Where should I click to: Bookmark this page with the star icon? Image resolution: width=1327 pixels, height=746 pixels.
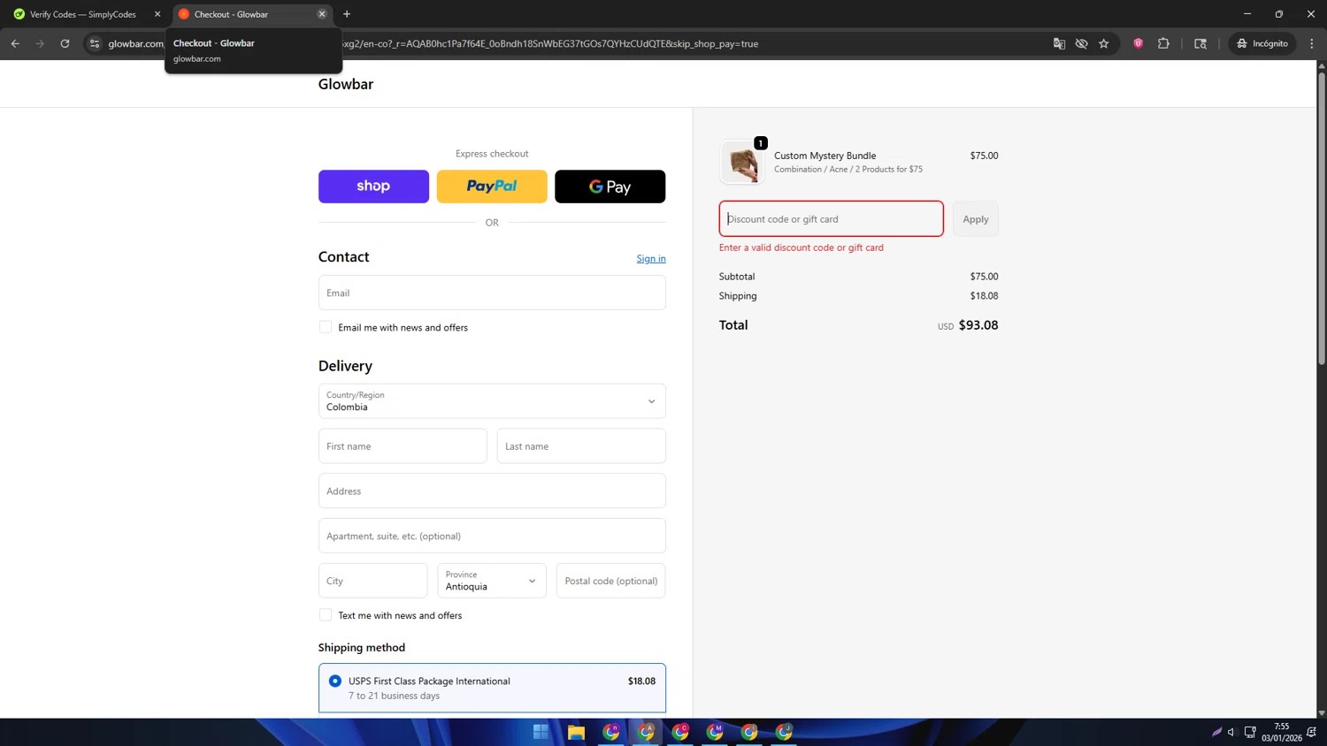pos(1104,43)
